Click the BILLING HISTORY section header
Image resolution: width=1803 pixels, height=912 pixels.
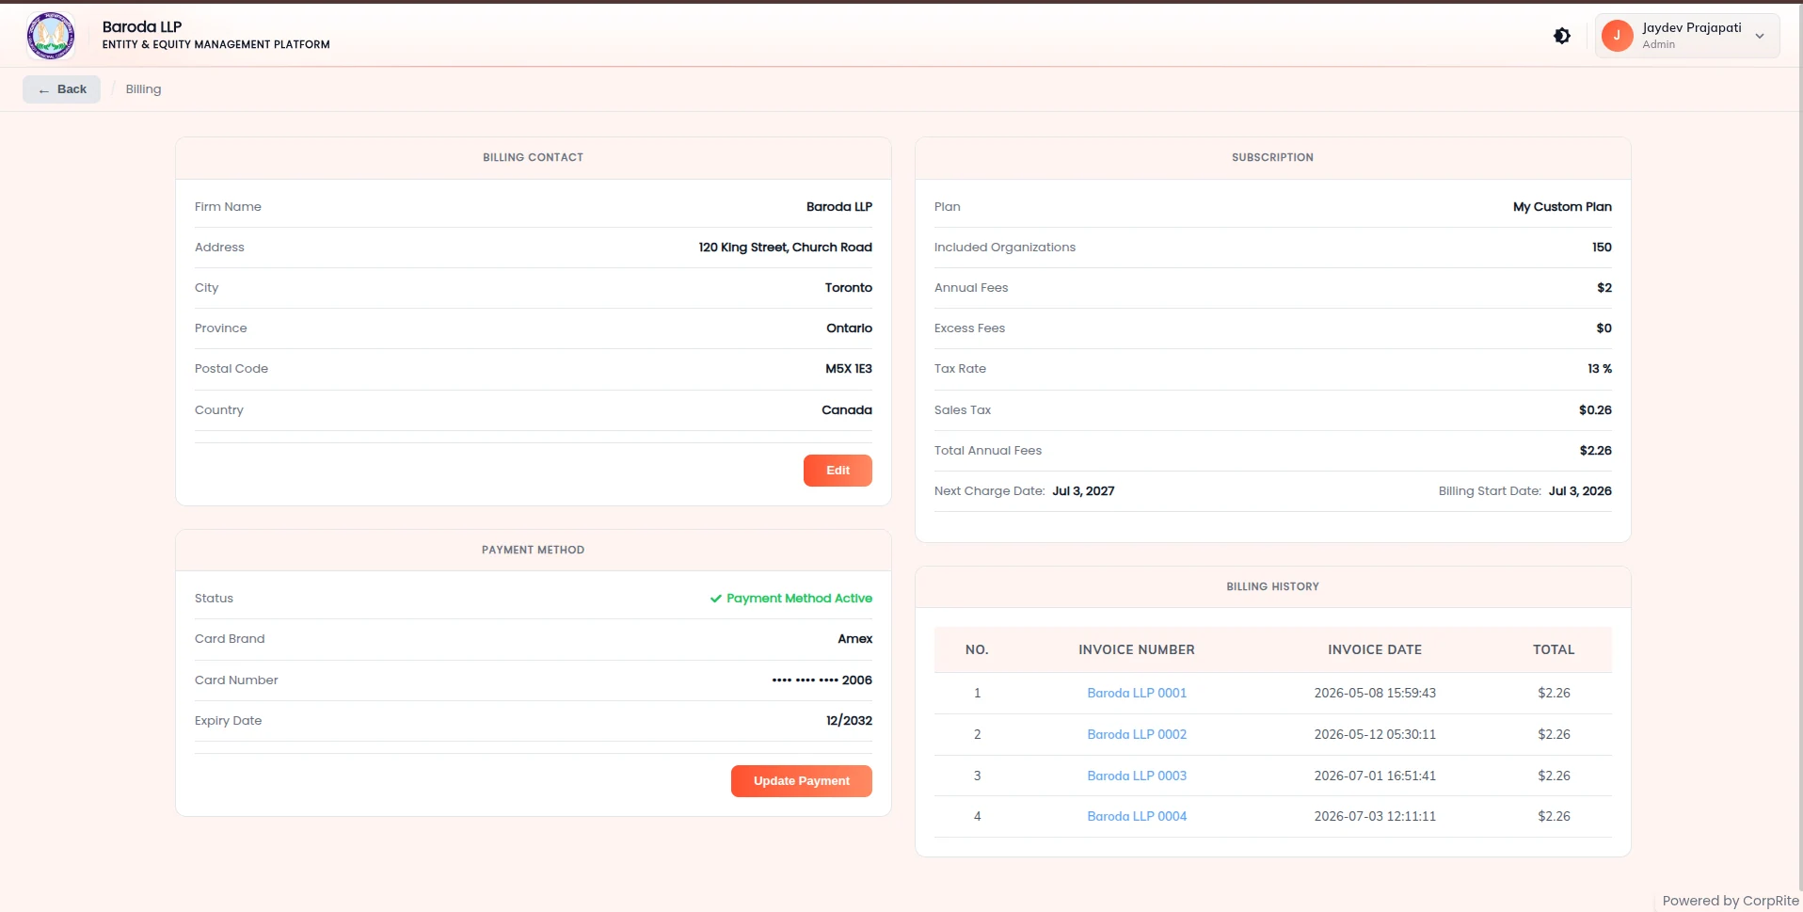click(1272, 587)
